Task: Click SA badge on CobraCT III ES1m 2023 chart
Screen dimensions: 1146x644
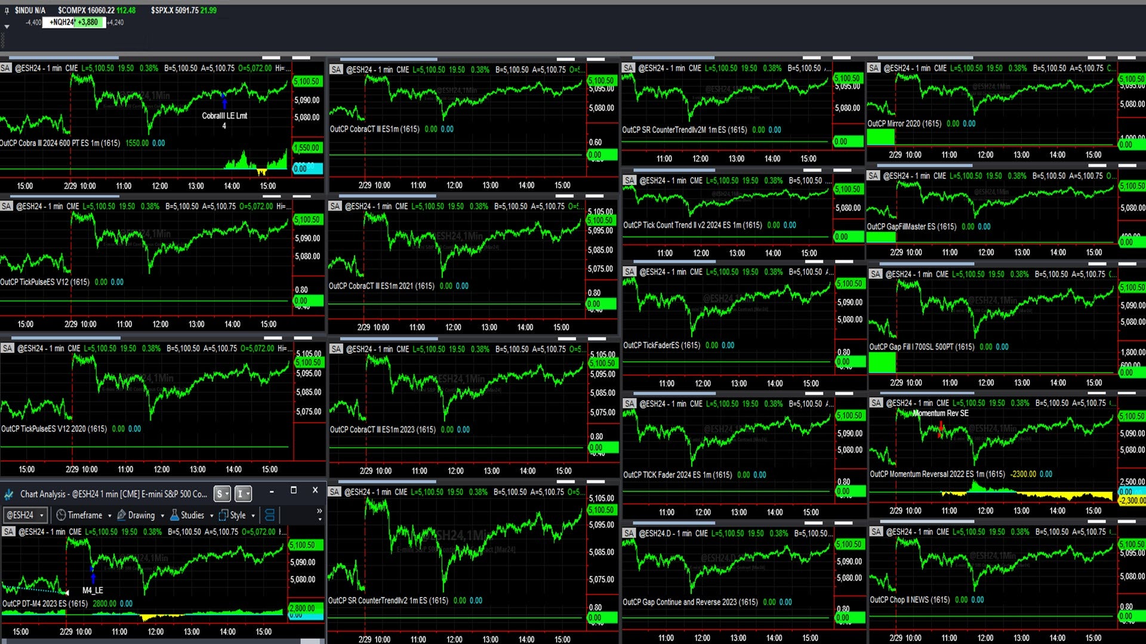Action: [336, 349]
